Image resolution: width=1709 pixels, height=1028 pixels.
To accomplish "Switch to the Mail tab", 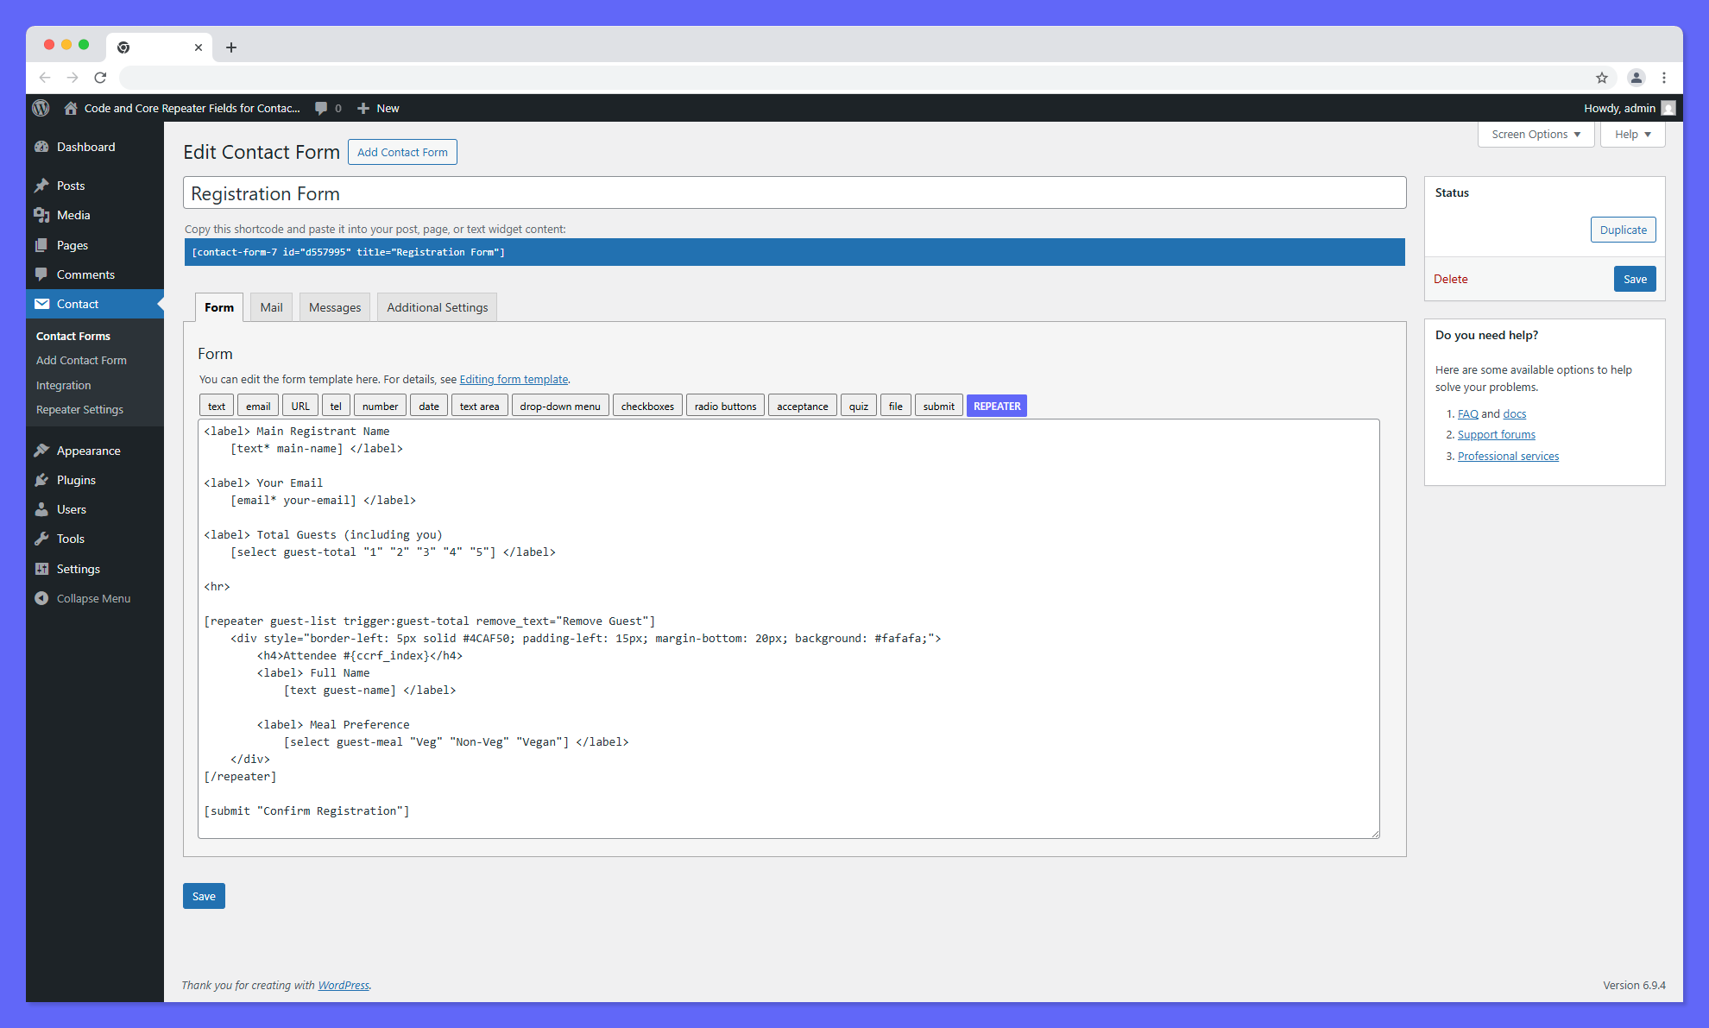I will [x=271, y=307].
